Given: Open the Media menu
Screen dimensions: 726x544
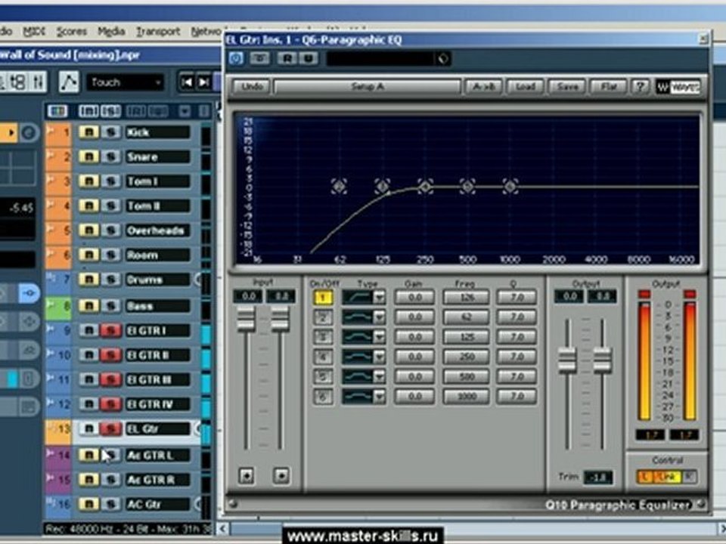Looking at the screenshot, I should [112, 32].
